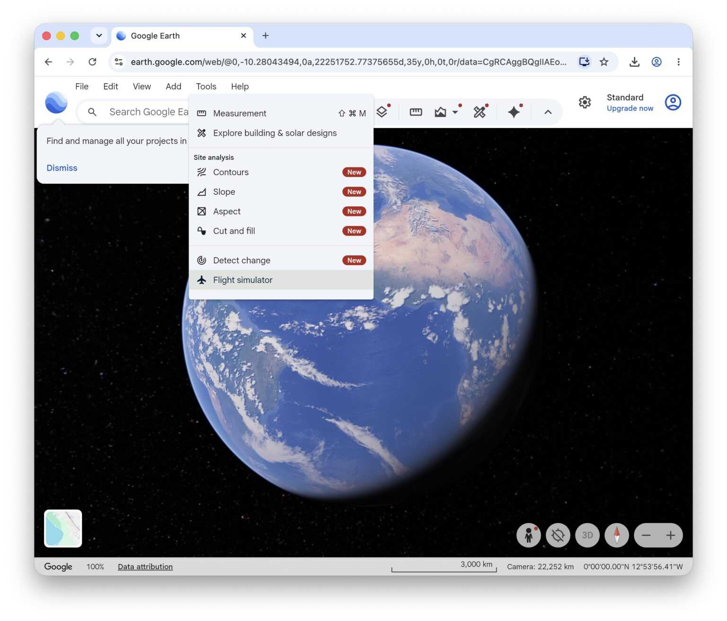Click the 3,000 km scale bar
Image resolution: width=727 pixels, height=621 pixels.
click(444, 566)
